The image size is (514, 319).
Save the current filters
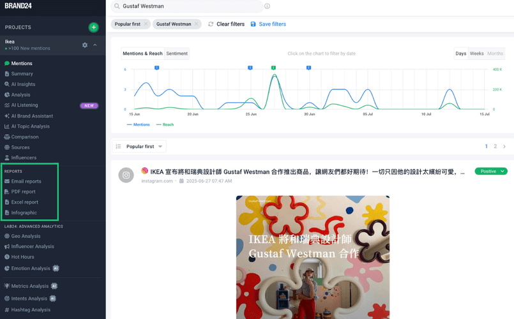coord(268,24)
